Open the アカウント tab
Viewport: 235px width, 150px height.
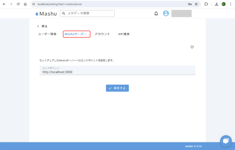(102, 34)
